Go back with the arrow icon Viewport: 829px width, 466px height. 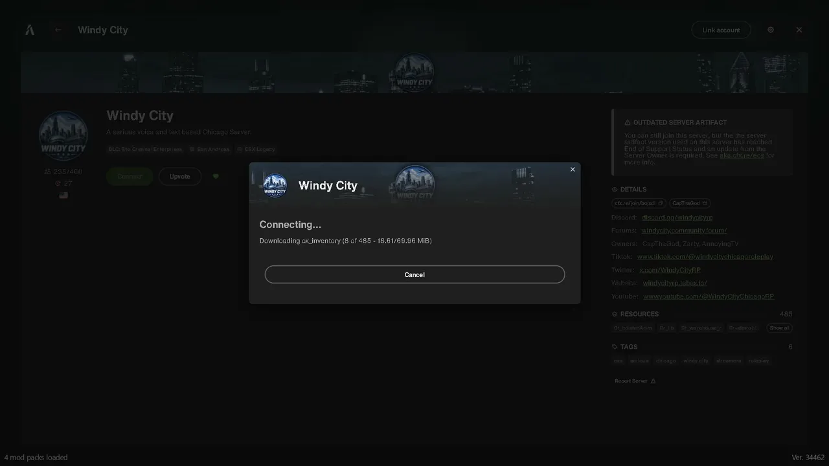(58, 30)
